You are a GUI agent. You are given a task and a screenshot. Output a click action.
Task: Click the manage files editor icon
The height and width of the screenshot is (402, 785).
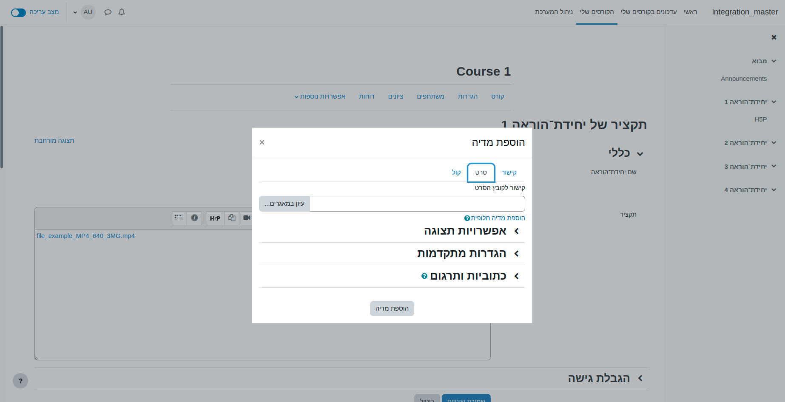coord(232,218)
